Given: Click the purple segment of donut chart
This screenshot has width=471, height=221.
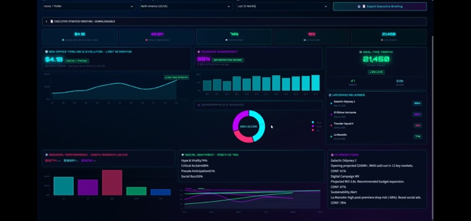Looking at the screenshot, I should point(238,119).
